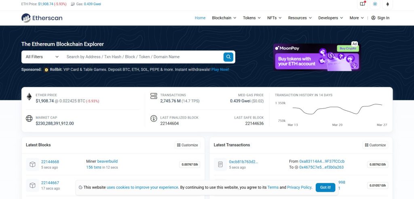Click the Med Gas Price 0.439 Gwei value
Viewport: 414px width, 199px height.
[x=240, y=101]
